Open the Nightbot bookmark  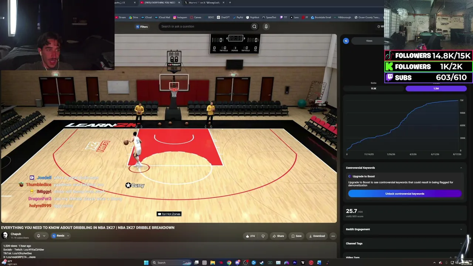click(x=253, y=17)
